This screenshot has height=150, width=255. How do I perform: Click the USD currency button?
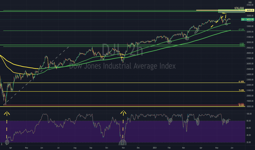click(x=250, y=2)
